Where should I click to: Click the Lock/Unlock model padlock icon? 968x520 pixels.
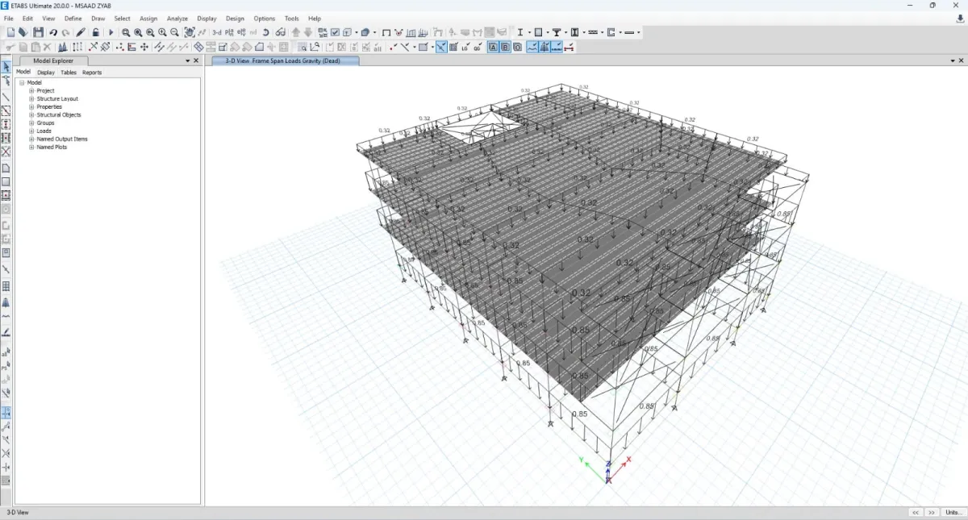[95, 32]
